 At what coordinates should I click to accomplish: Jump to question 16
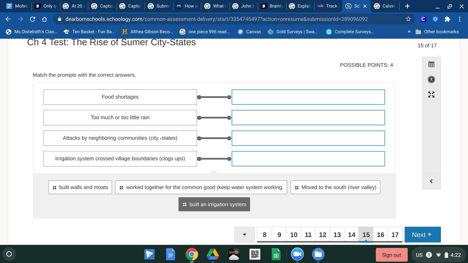(380, 235)
